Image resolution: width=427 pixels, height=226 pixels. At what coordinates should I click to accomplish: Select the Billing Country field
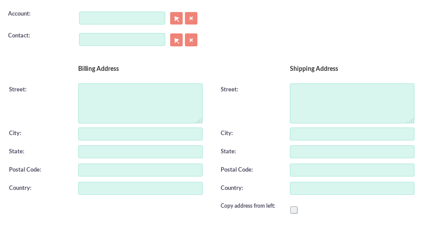[140, 188]
